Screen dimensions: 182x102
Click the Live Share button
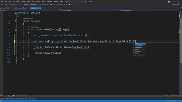(176, 5)
